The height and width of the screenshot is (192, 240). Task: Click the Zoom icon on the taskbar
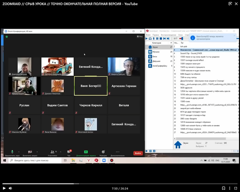pos(104,160)
